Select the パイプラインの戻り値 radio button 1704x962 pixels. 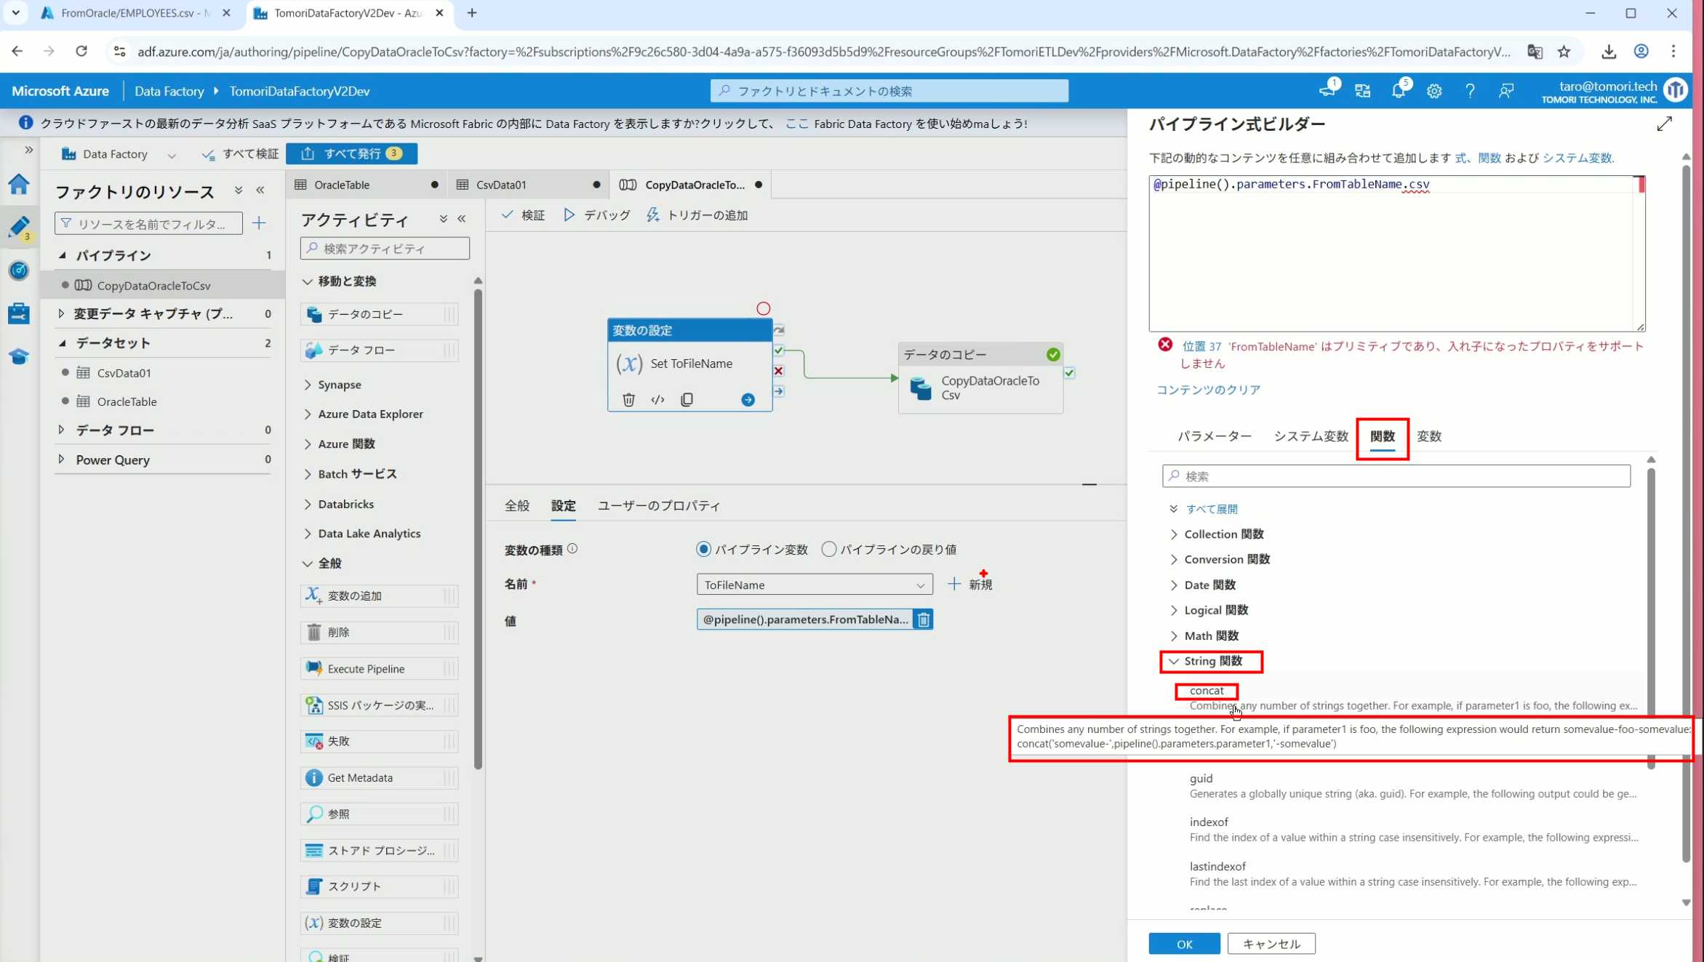pos(828,549)
